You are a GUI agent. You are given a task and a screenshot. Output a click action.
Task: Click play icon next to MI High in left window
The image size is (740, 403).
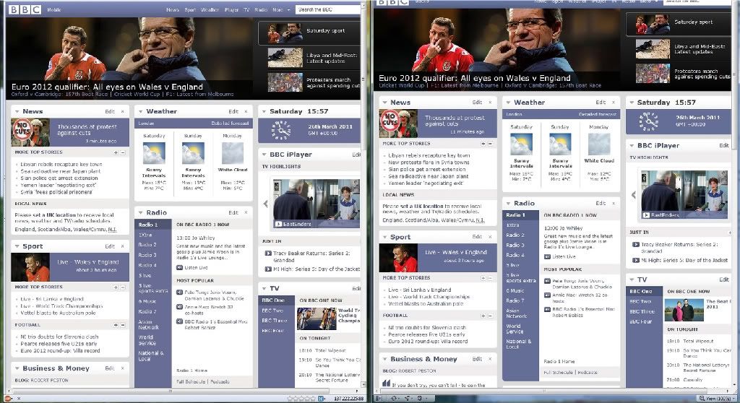[x=268, y=269]
